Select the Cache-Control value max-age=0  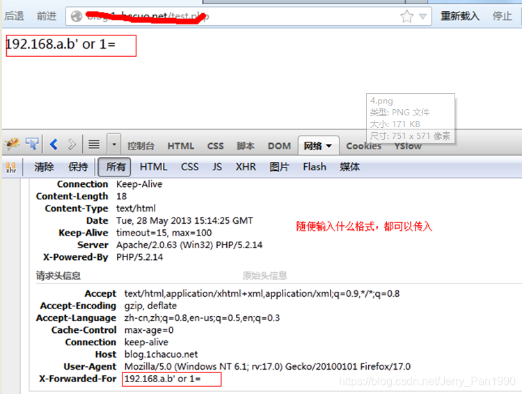pos(149,330)
